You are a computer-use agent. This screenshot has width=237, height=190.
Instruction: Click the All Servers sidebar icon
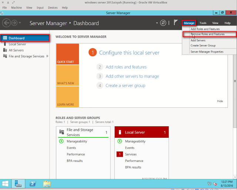[x=5, y=50]
